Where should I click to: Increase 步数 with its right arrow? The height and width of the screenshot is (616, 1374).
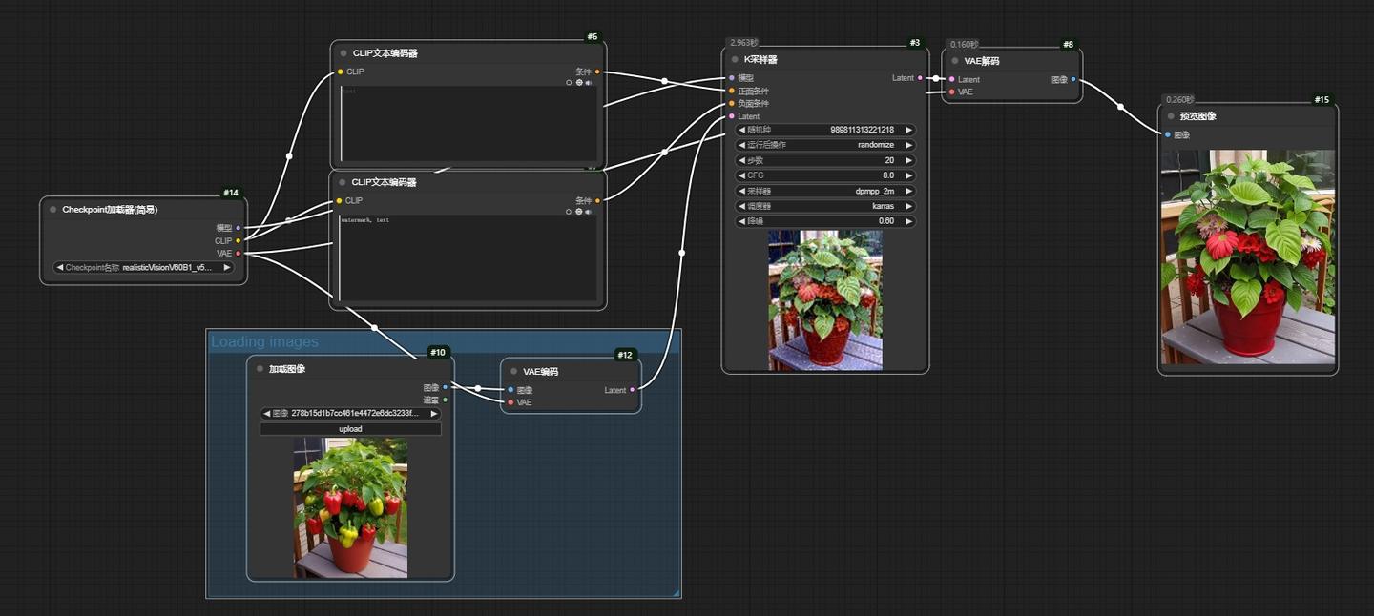pos(908,160)
